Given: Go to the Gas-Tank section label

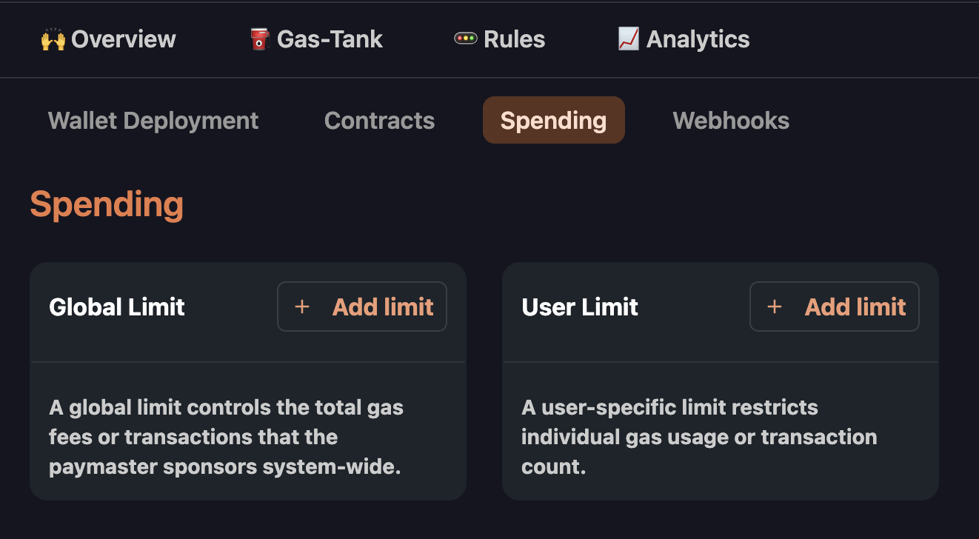Looking at the screenshot, I should coord(330,39).
